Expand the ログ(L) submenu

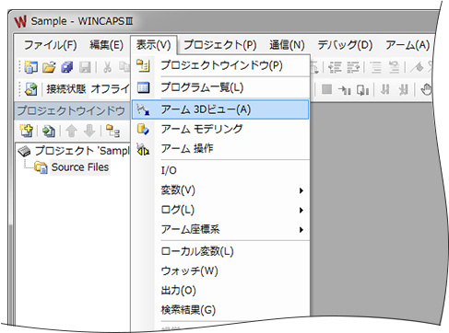tap(220, 210)
